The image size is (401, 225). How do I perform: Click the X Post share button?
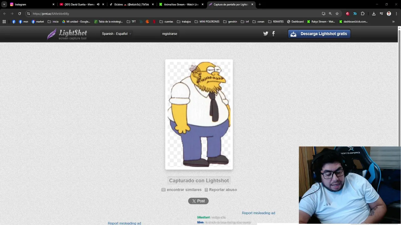198,201
